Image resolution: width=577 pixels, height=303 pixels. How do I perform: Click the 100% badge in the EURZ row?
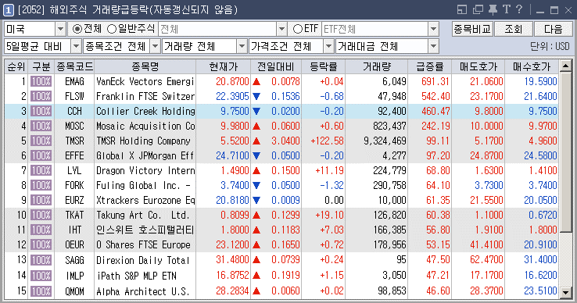41,200
